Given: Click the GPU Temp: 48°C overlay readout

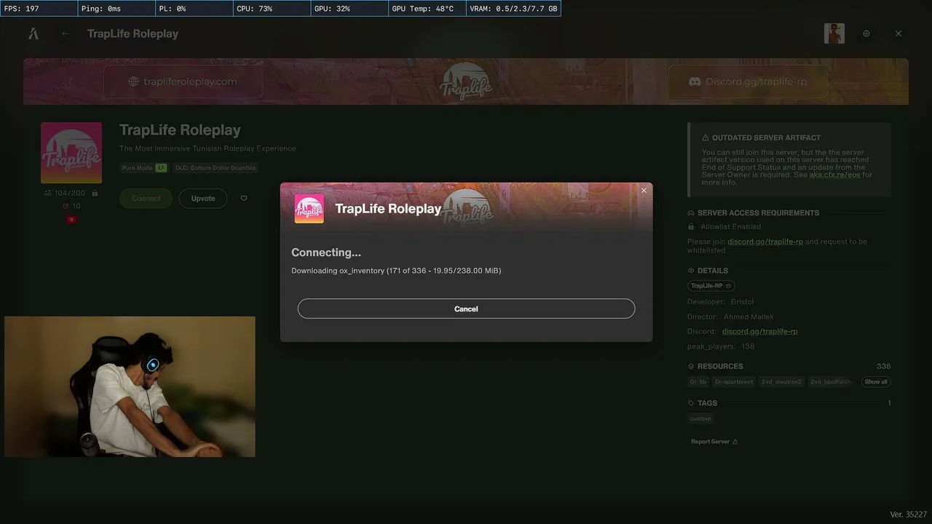Looking at the screenshot, I should tap(426, 9).
